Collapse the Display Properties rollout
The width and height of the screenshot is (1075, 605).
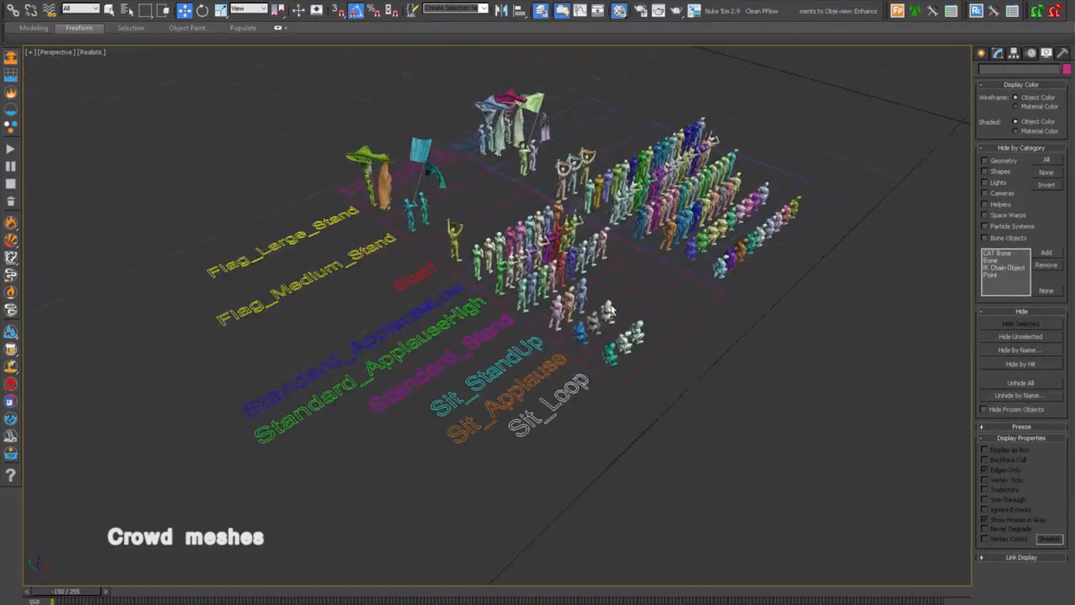1021,438
